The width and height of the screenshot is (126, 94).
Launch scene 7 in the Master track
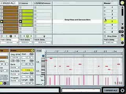coord(105,28)
